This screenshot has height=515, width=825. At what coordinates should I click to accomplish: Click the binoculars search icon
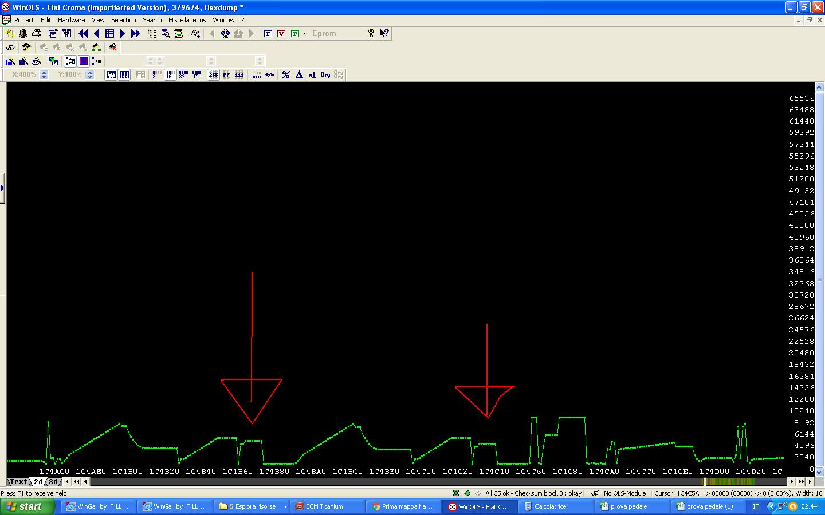point(225,34)
